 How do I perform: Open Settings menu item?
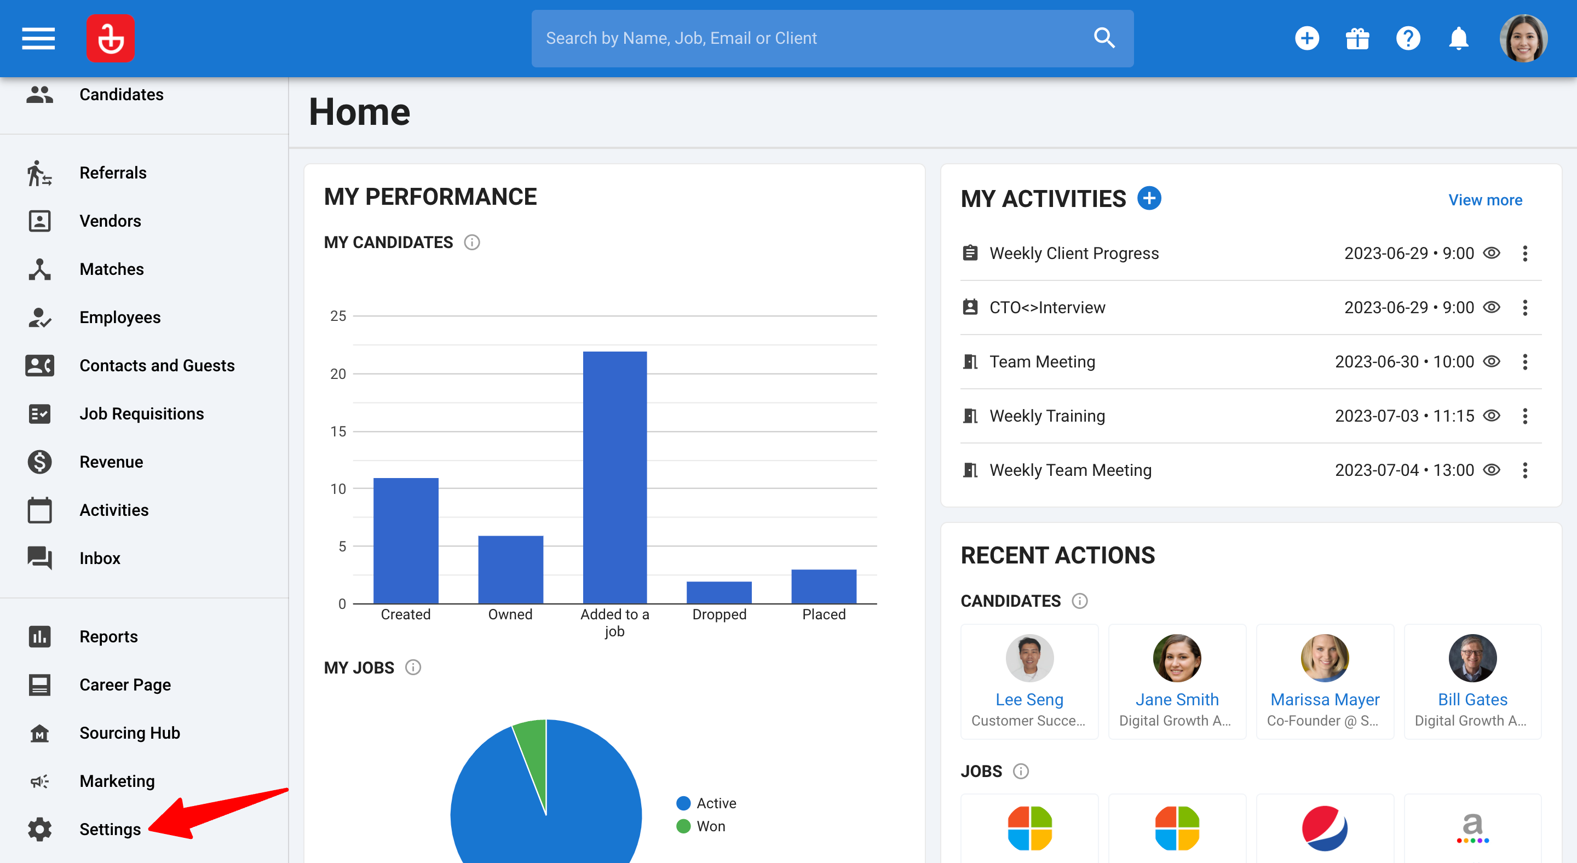point(110,830)
